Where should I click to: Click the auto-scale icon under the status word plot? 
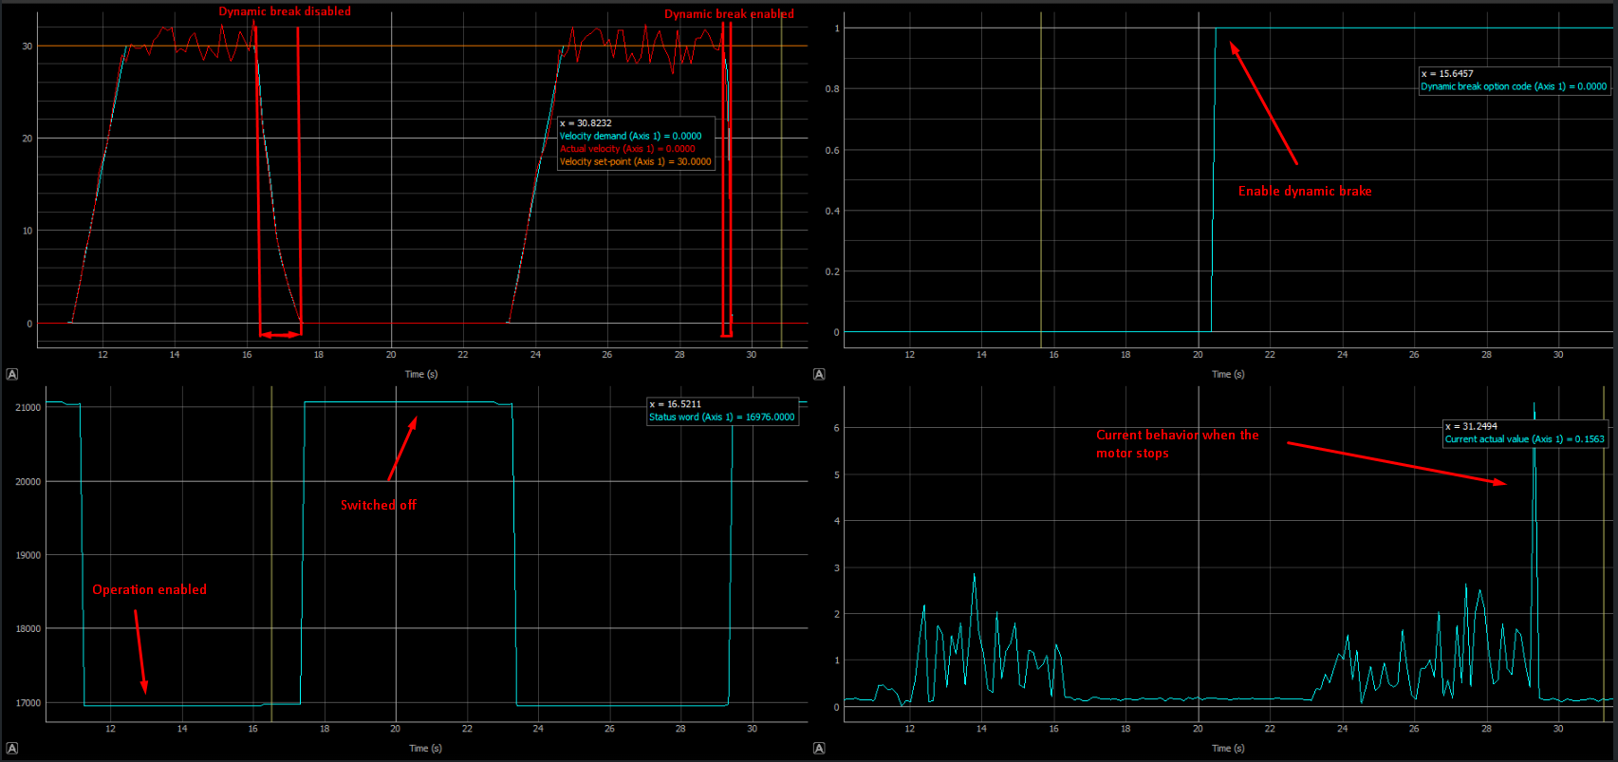coord(12,748)
